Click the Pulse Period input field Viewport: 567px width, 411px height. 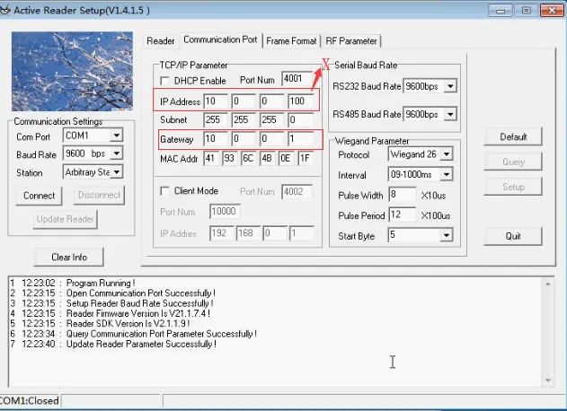(402, 214)
